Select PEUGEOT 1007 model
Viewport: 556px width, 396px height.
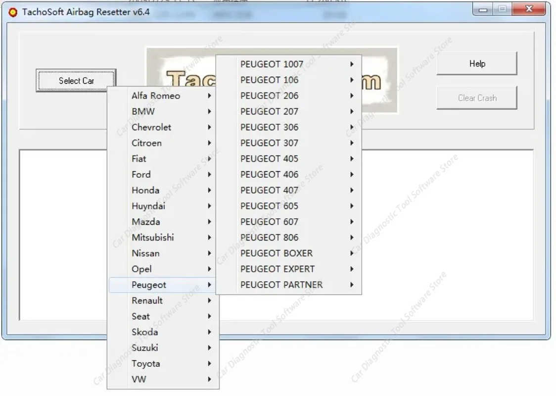(289, 64)
